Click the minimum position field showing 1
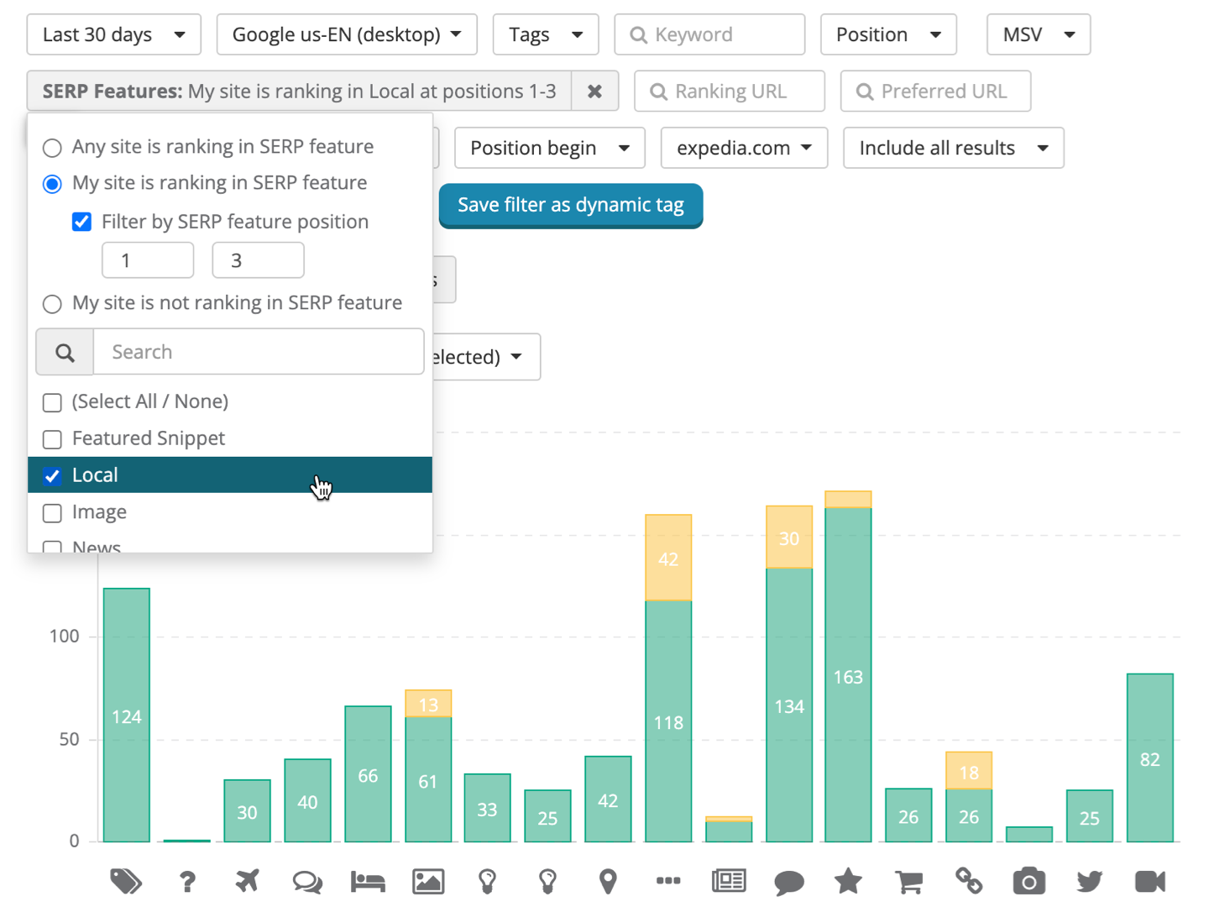The image size is (1209, 907). pos(148,260)
